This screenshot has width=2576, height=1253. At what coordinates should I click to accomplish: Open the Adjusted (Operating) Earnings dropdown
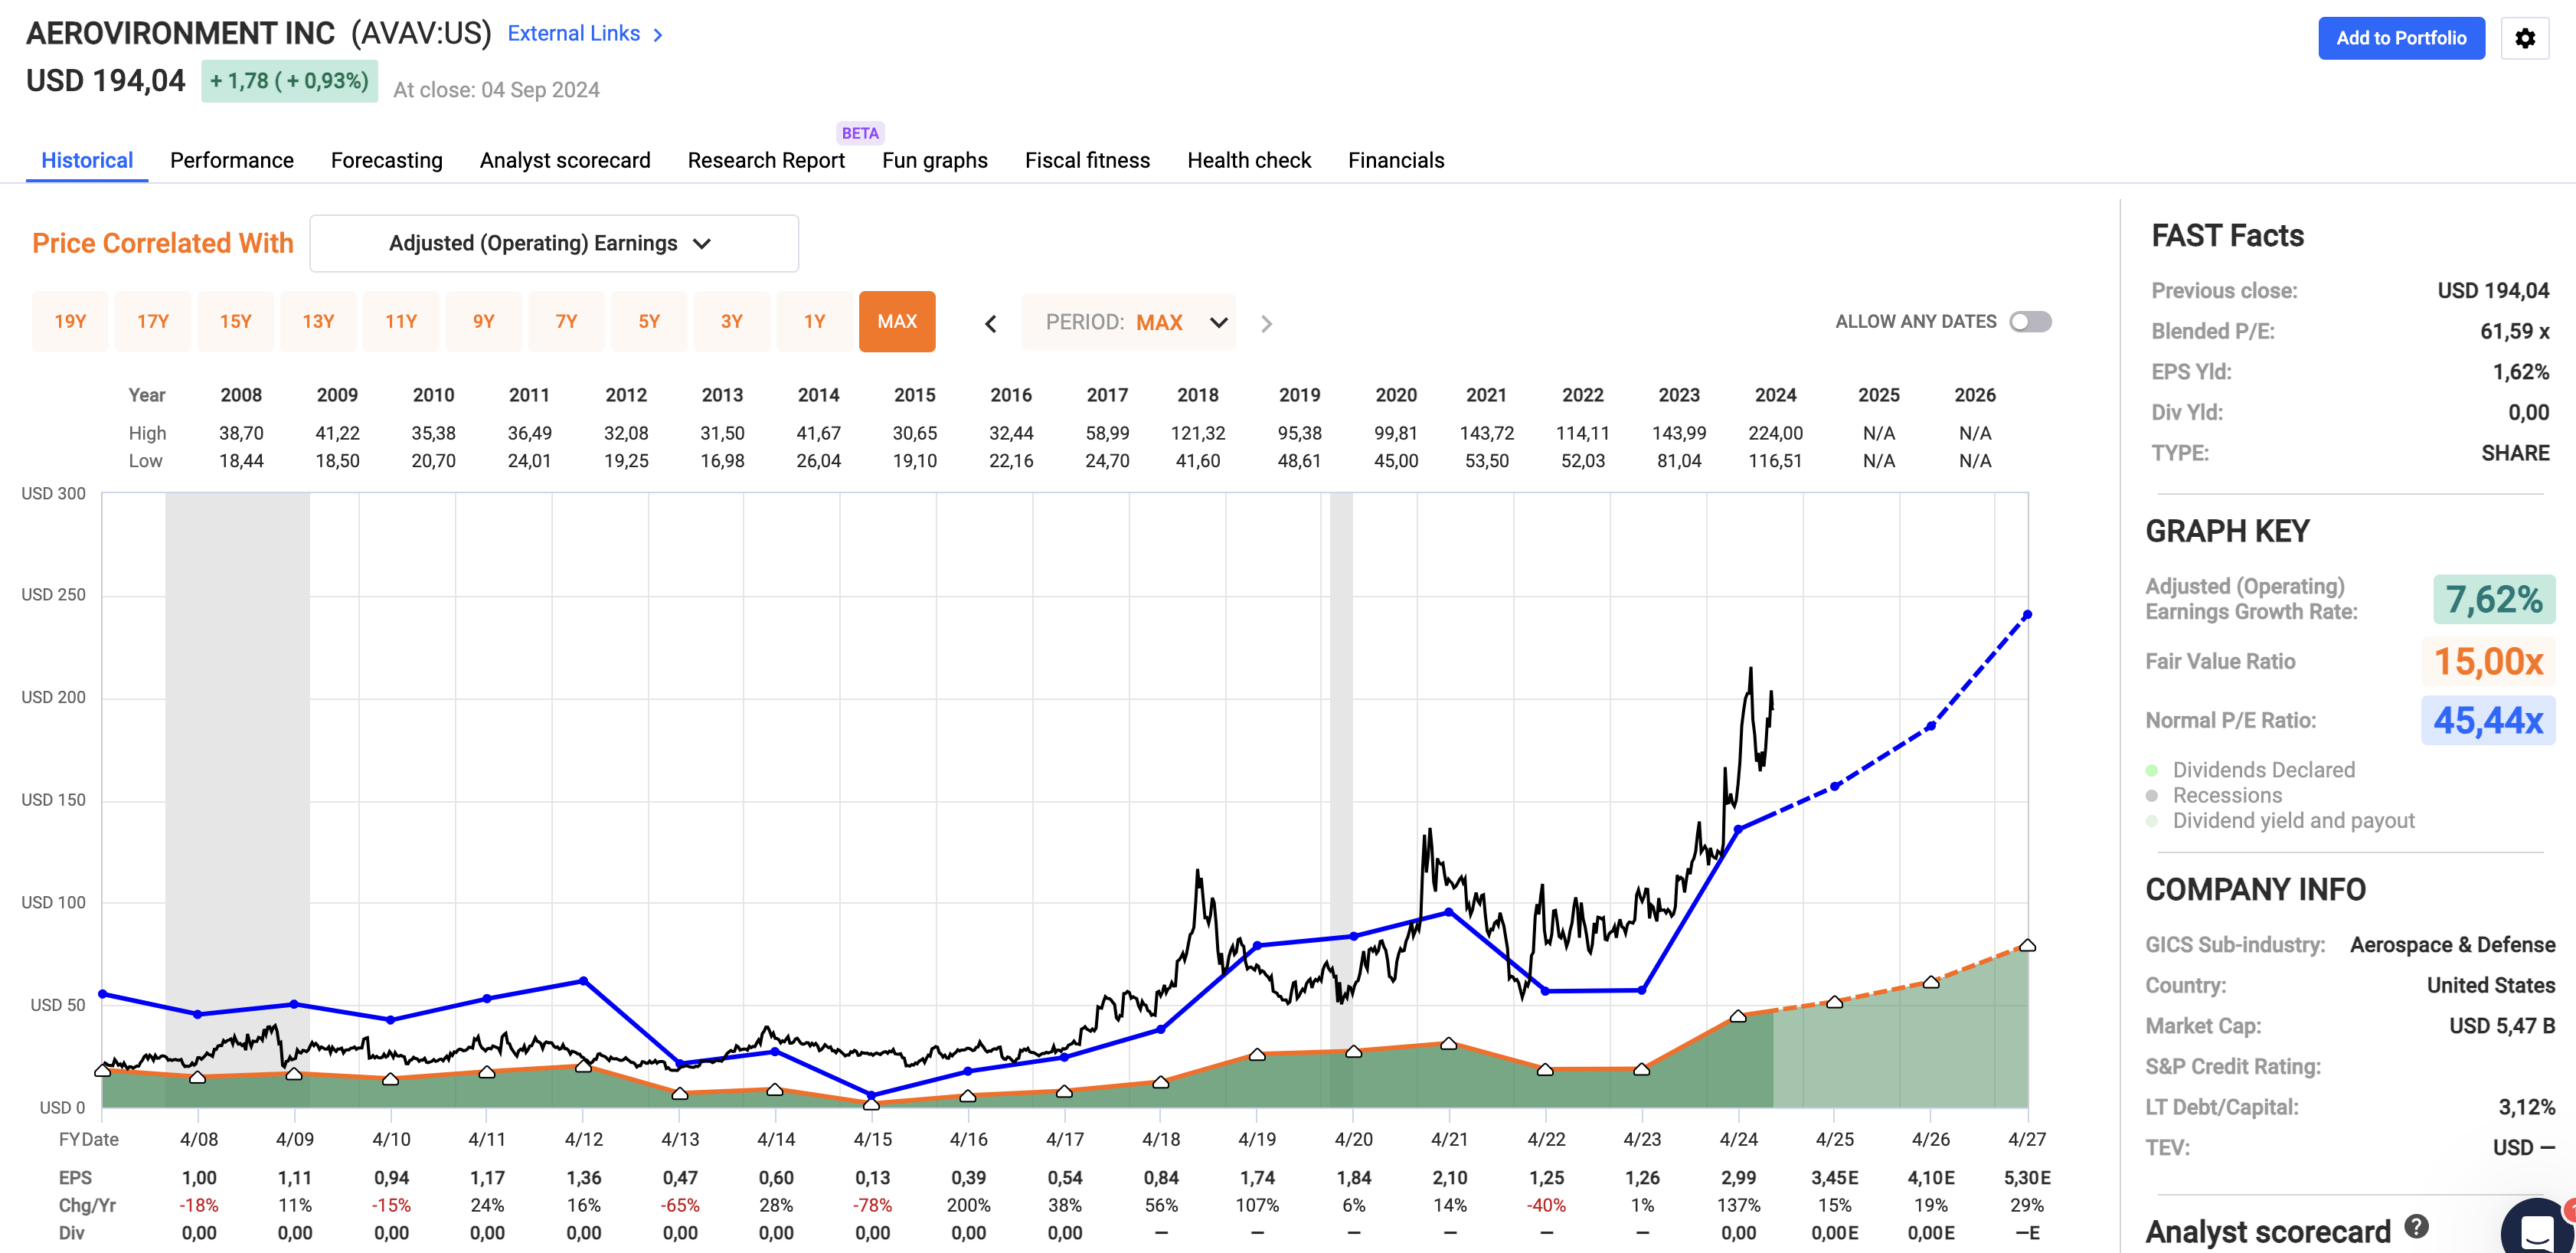click(553, 242)
